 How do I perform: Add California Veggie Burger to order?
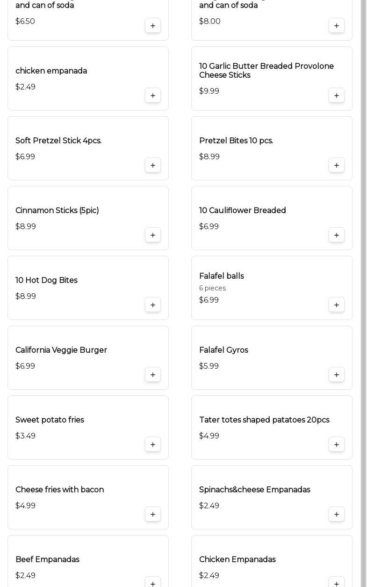(x=153, y=375)
